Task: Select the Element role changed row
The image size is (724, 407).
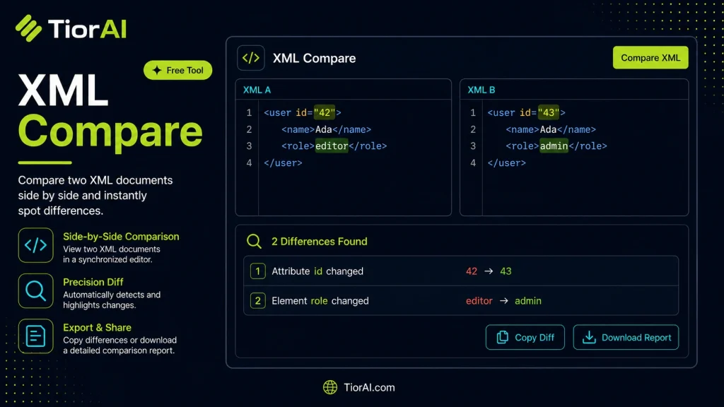Action: click(x=461, y=301)
